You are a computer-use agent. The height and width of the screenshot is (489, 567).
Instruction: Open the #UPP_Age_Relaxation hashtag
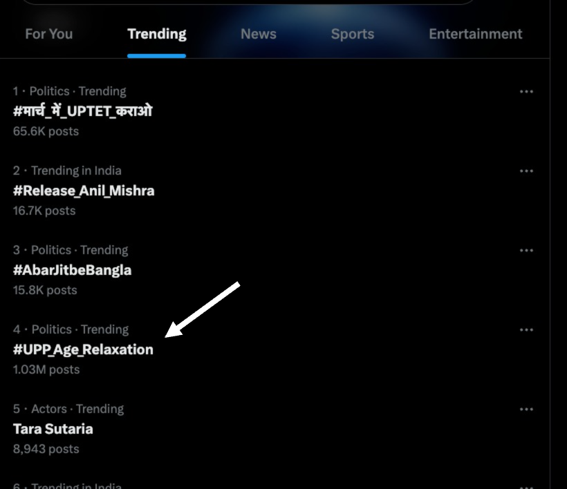click(x=83, y=349)
